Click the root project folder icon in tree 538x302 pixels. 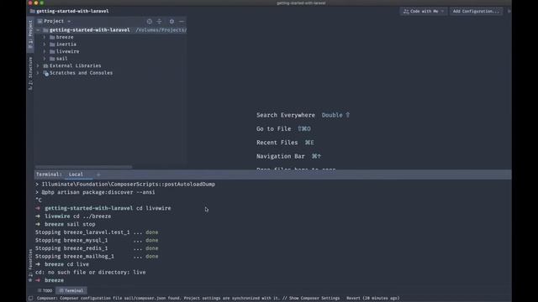(x=45, y=30)
